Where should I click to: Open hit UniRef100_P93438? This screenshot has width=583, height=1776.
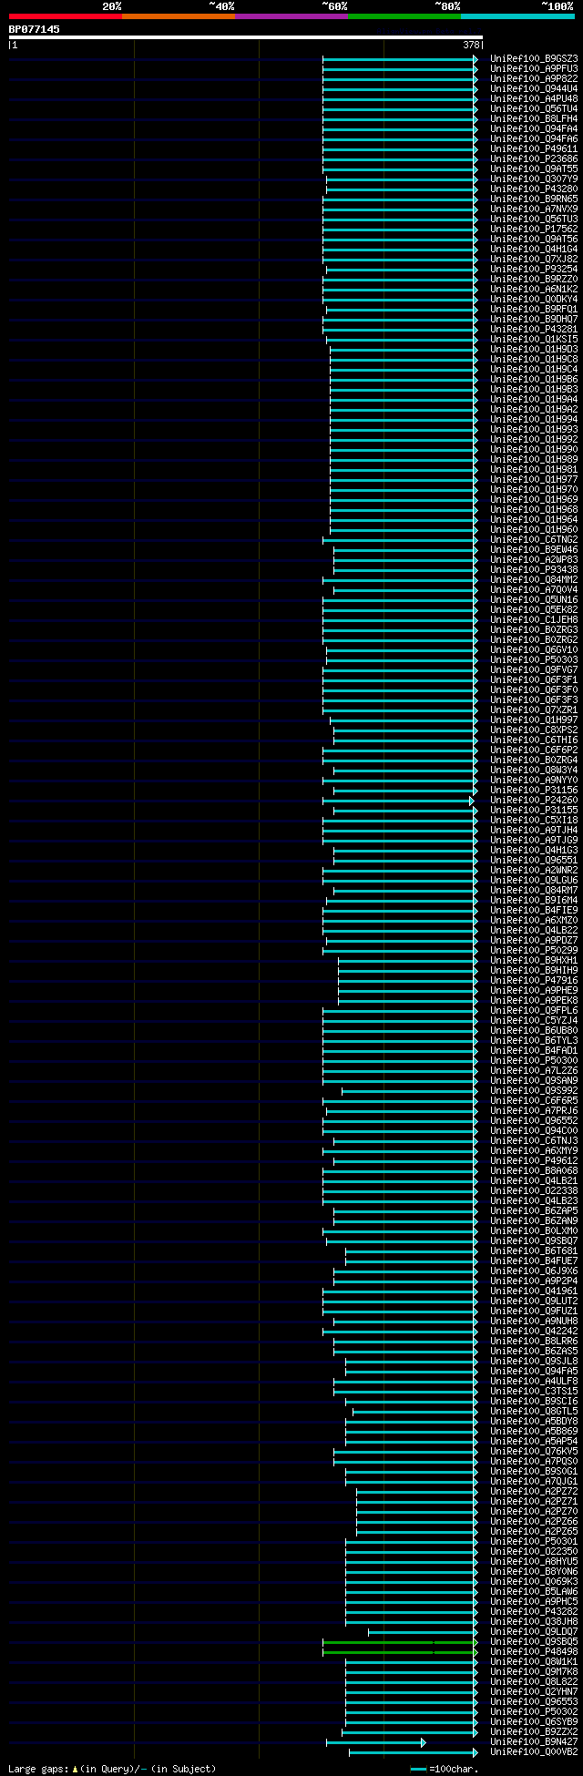pos(534,569)
